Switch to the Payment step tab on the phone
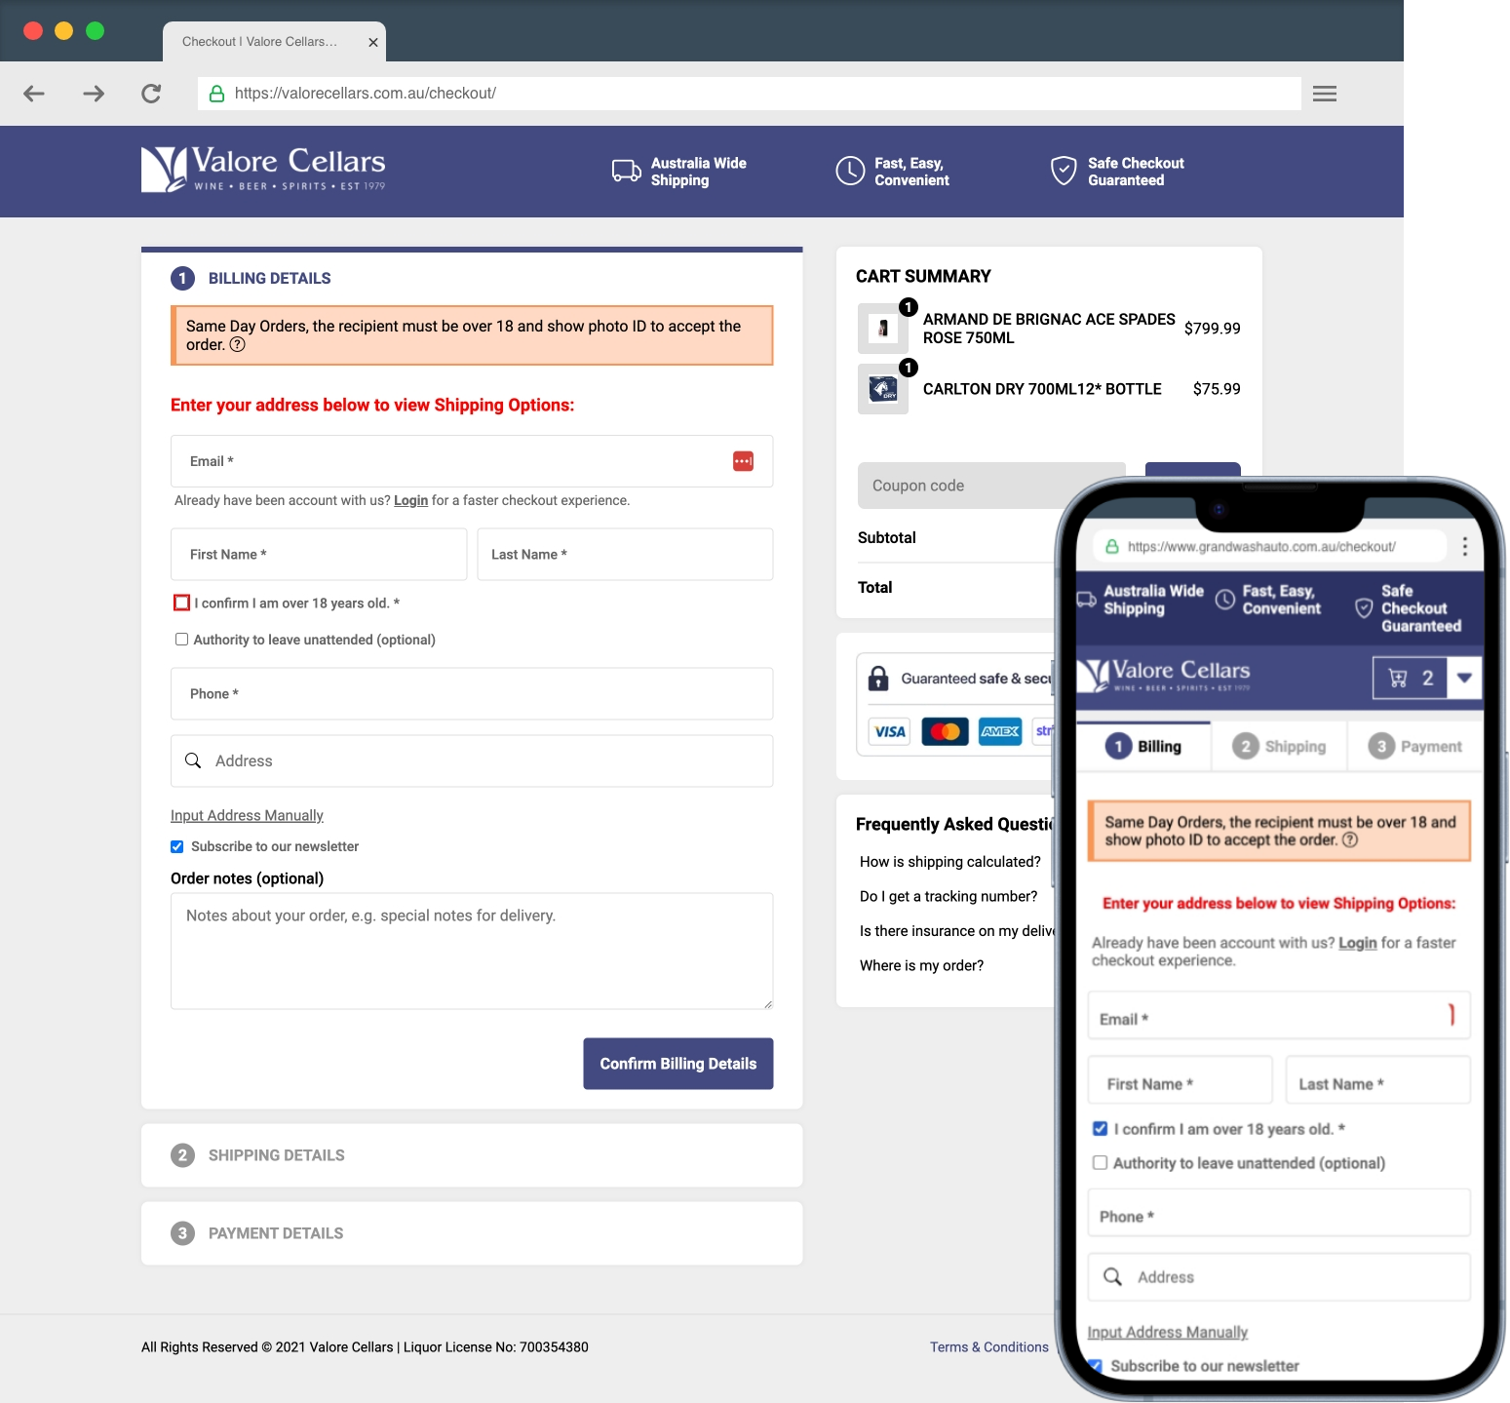1510x1403 pixels. tap(1415, 746)
